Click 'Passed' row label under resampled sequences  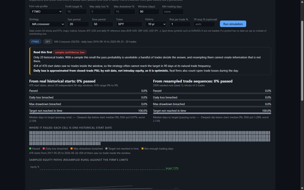[x=157, y=91]
